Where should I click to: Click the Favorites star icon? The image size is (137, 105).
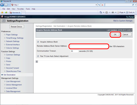[x=2, y=13]
